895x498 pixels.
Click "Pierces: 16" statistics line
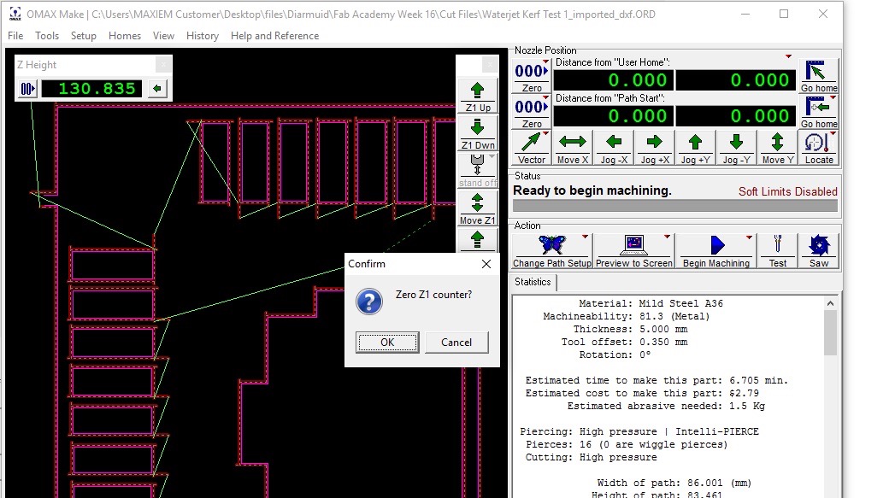tap(627, 444)
